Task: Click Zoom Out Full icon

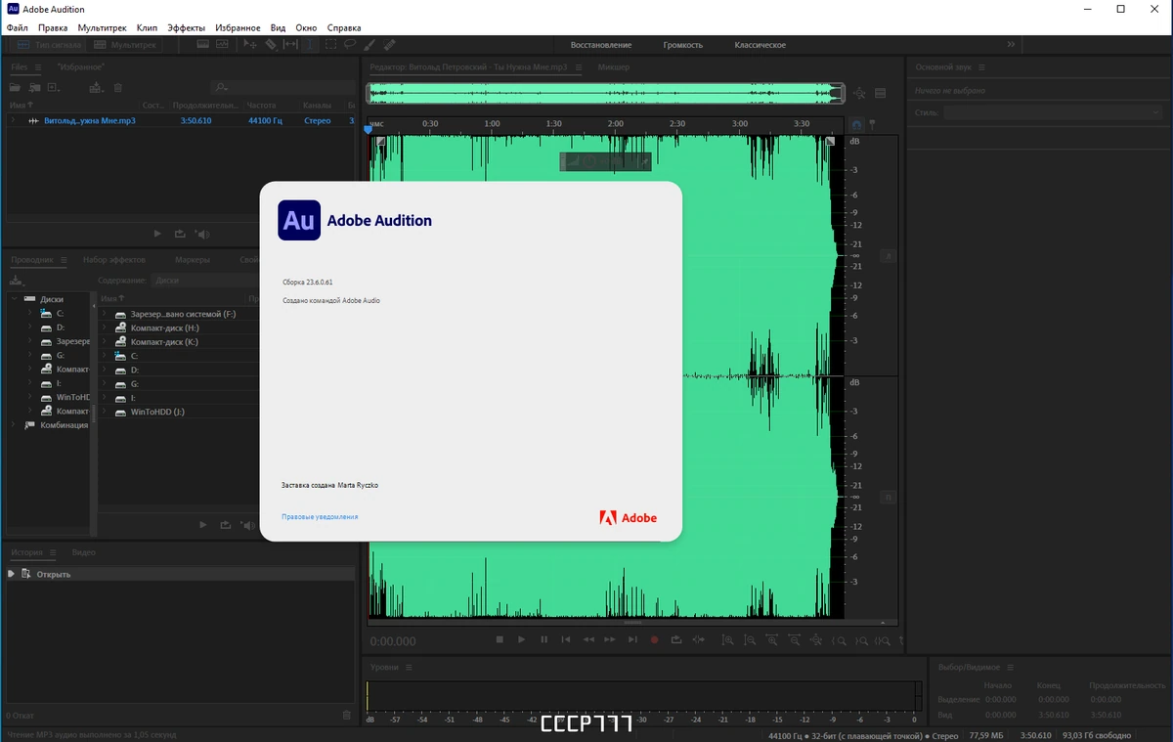Action: pos(816,639)
